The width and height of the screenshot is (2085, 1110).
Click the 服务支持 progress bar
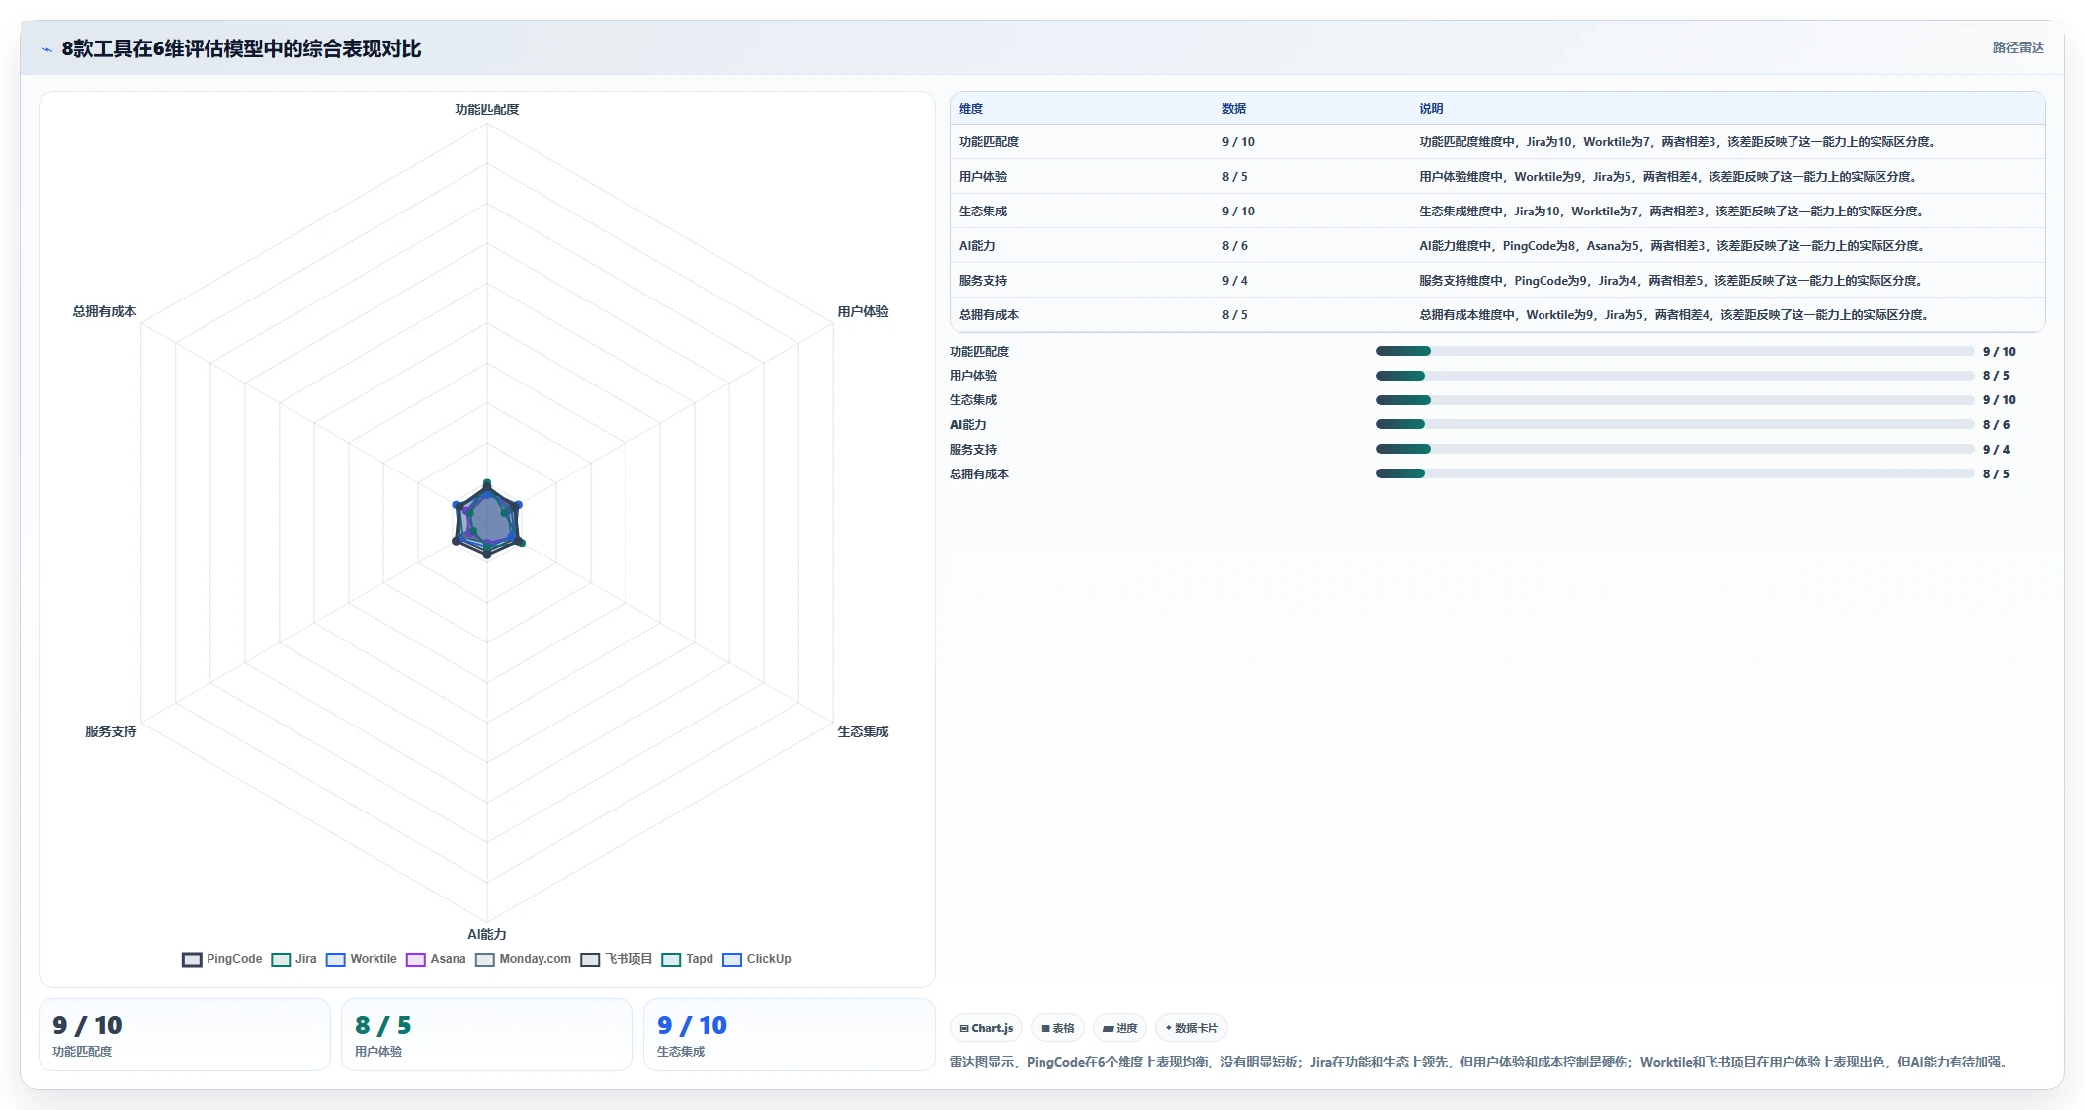(x=1675, y=449)
